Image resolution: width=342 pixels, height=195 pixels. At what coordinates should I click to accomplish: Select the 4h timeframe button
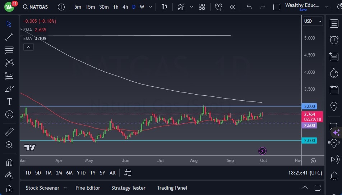coord(125,7)
